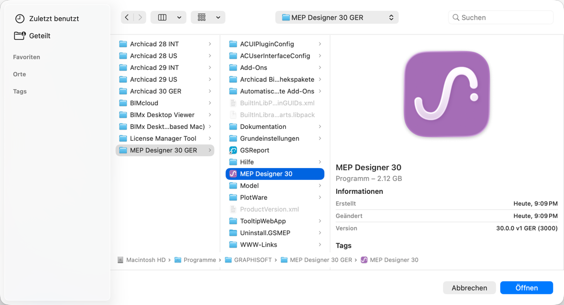Open the Archicad Bi...hekspakete folder

coord(275,79)
